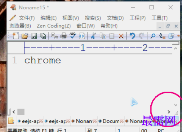182x132 pixels.
Task: Click the toolbar icon right of Replace
Action: [x=171, y=36]
